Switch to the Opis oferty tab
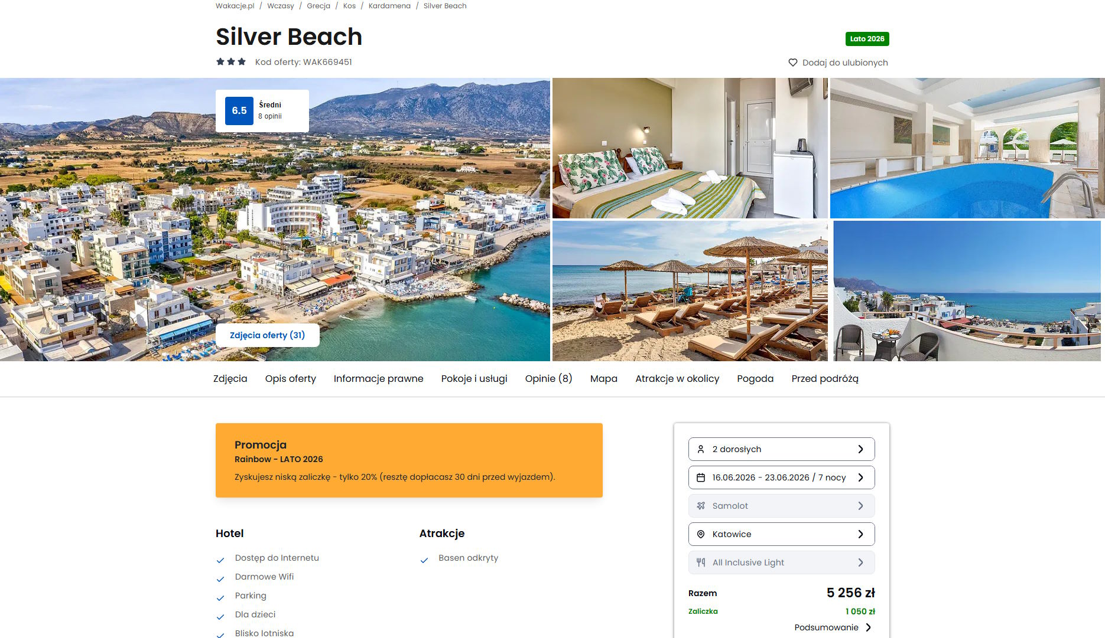1105x638 pixels. coord(291,379)
